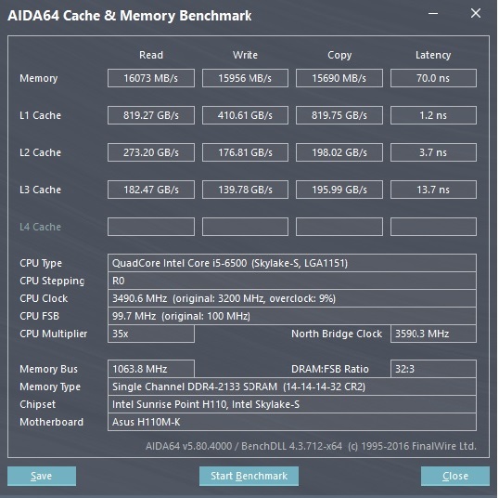Click the empty L4 Cache Copy field

339,227
